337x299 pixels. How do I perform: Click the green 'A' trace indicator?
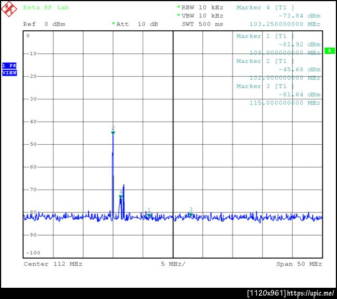(330, 50)
